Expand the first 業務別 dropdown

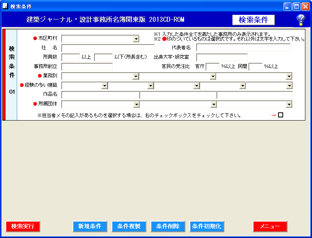pyautogui.click(x=136, y=76)
